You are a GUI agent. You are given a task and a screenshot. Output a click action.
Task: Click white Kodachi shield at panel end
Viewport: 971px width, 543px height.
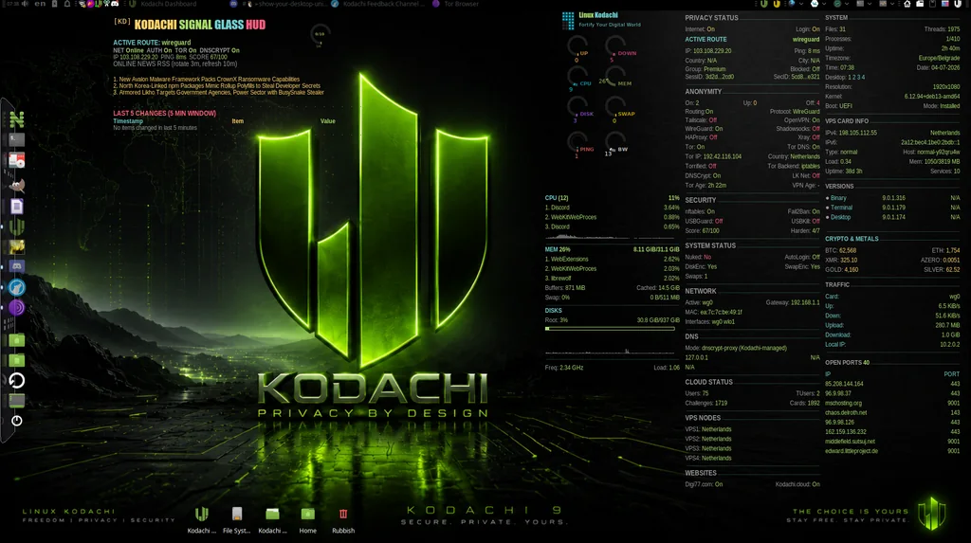958,4
